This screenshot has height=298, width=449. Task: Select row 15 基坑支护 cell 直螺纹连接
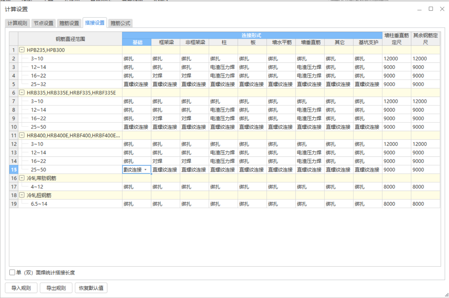click(x=368, y=169)
